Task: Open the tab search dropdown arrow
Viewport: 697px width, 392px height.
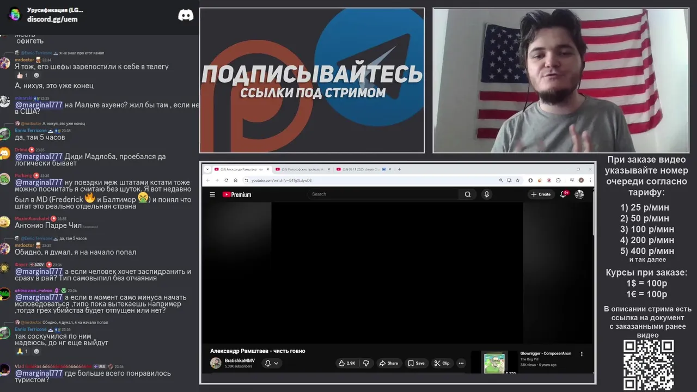Action: coord(207,169)
